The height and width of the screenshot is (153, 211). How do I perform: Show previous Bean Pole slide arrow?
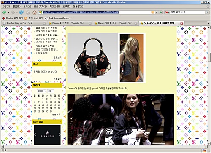coord(35,135)
